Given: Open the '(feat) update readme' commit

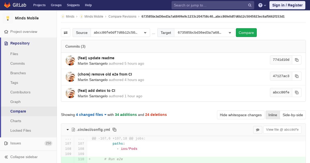Looking at the screenshot, I should (x=96, y=58).
